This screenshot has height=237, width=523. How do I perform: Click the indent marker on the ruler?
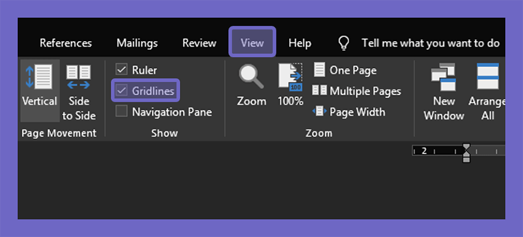click(x=466, y=153)
